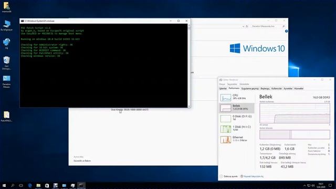This screenshot has height=189, width=336.
Task: Switch to the Kullanıcılar tab
Action: (x=277, y=89)
